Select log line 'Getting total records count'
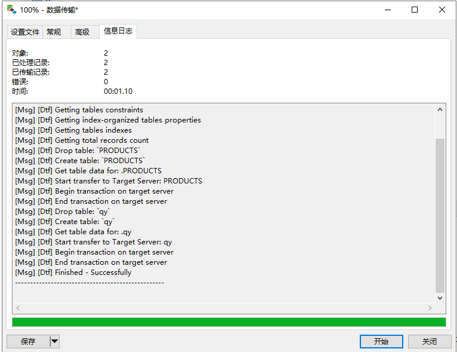Screen dimensions: 457x352 click(82, 140)
